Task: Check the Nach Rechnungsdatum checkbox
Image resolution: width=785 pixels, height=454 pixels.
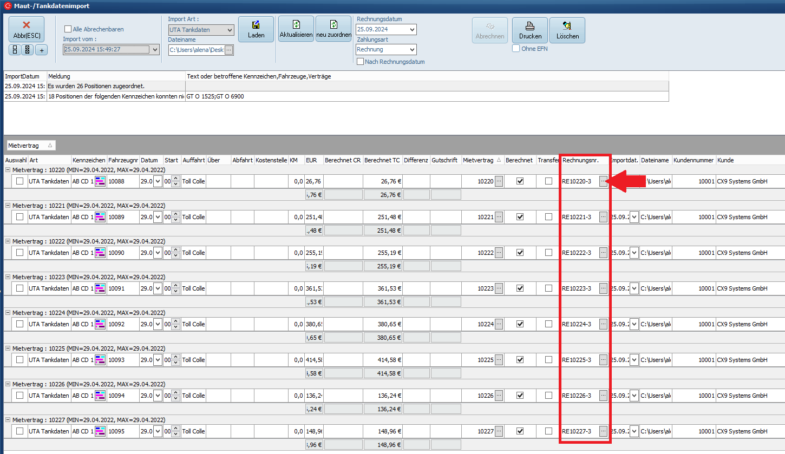Action: (x=360, y=62)
